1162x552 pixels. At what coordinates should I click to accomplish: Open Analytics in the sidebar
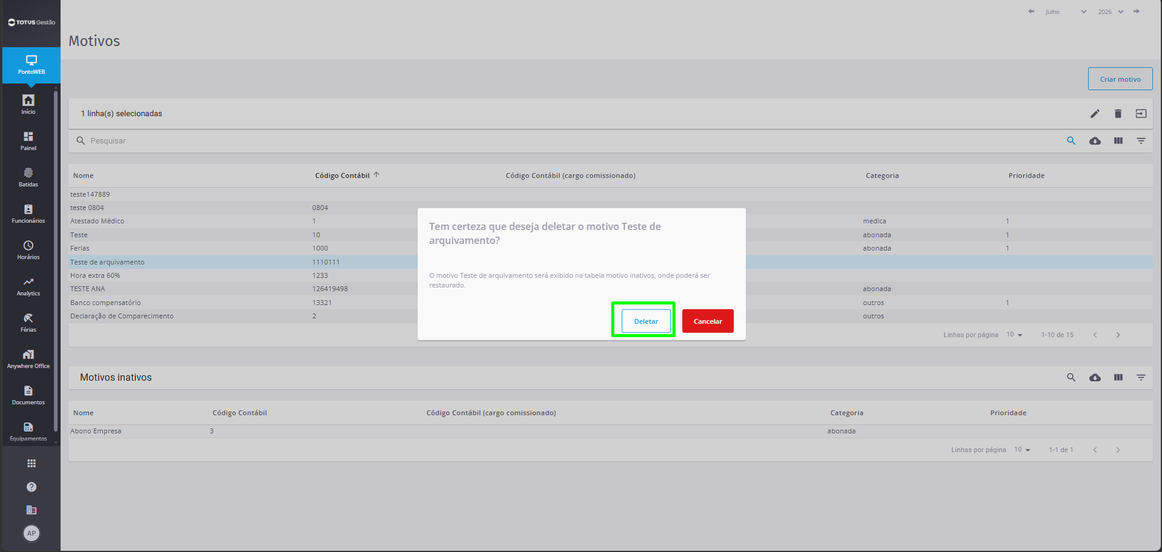[x=28, y=286]
